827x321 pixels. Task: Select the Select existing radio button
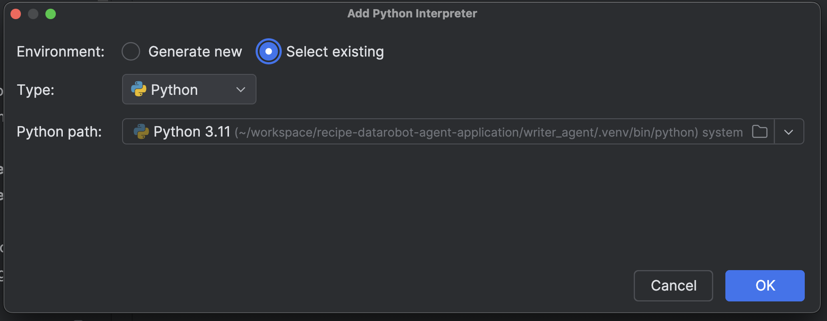coord(268,51)
